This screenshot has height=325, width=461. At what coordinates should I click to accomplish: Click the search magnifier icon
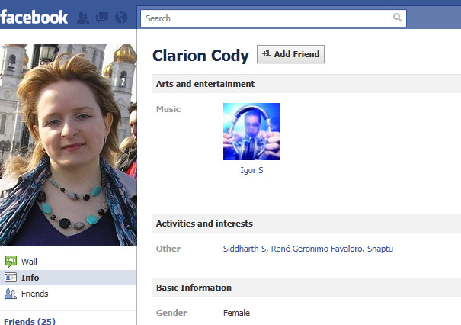click(397, 18)
